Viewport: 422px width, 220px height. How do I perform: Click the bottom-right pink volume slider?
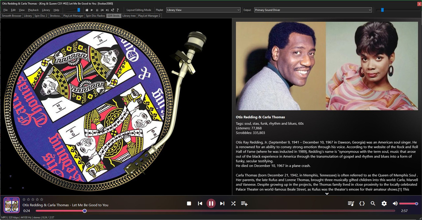tap(408, 204)
